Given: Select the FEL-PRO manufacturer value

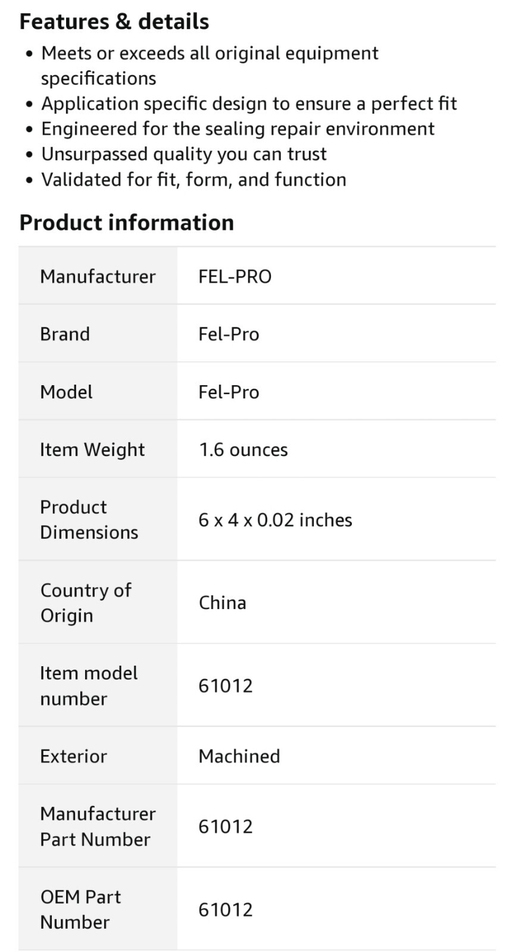Looking at the screenshot, I should pyautogui.click(x=235, y=276).
